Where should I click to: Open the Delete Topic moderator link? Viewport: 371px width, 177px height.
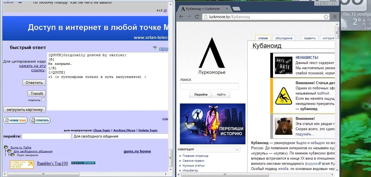(148, 130)
